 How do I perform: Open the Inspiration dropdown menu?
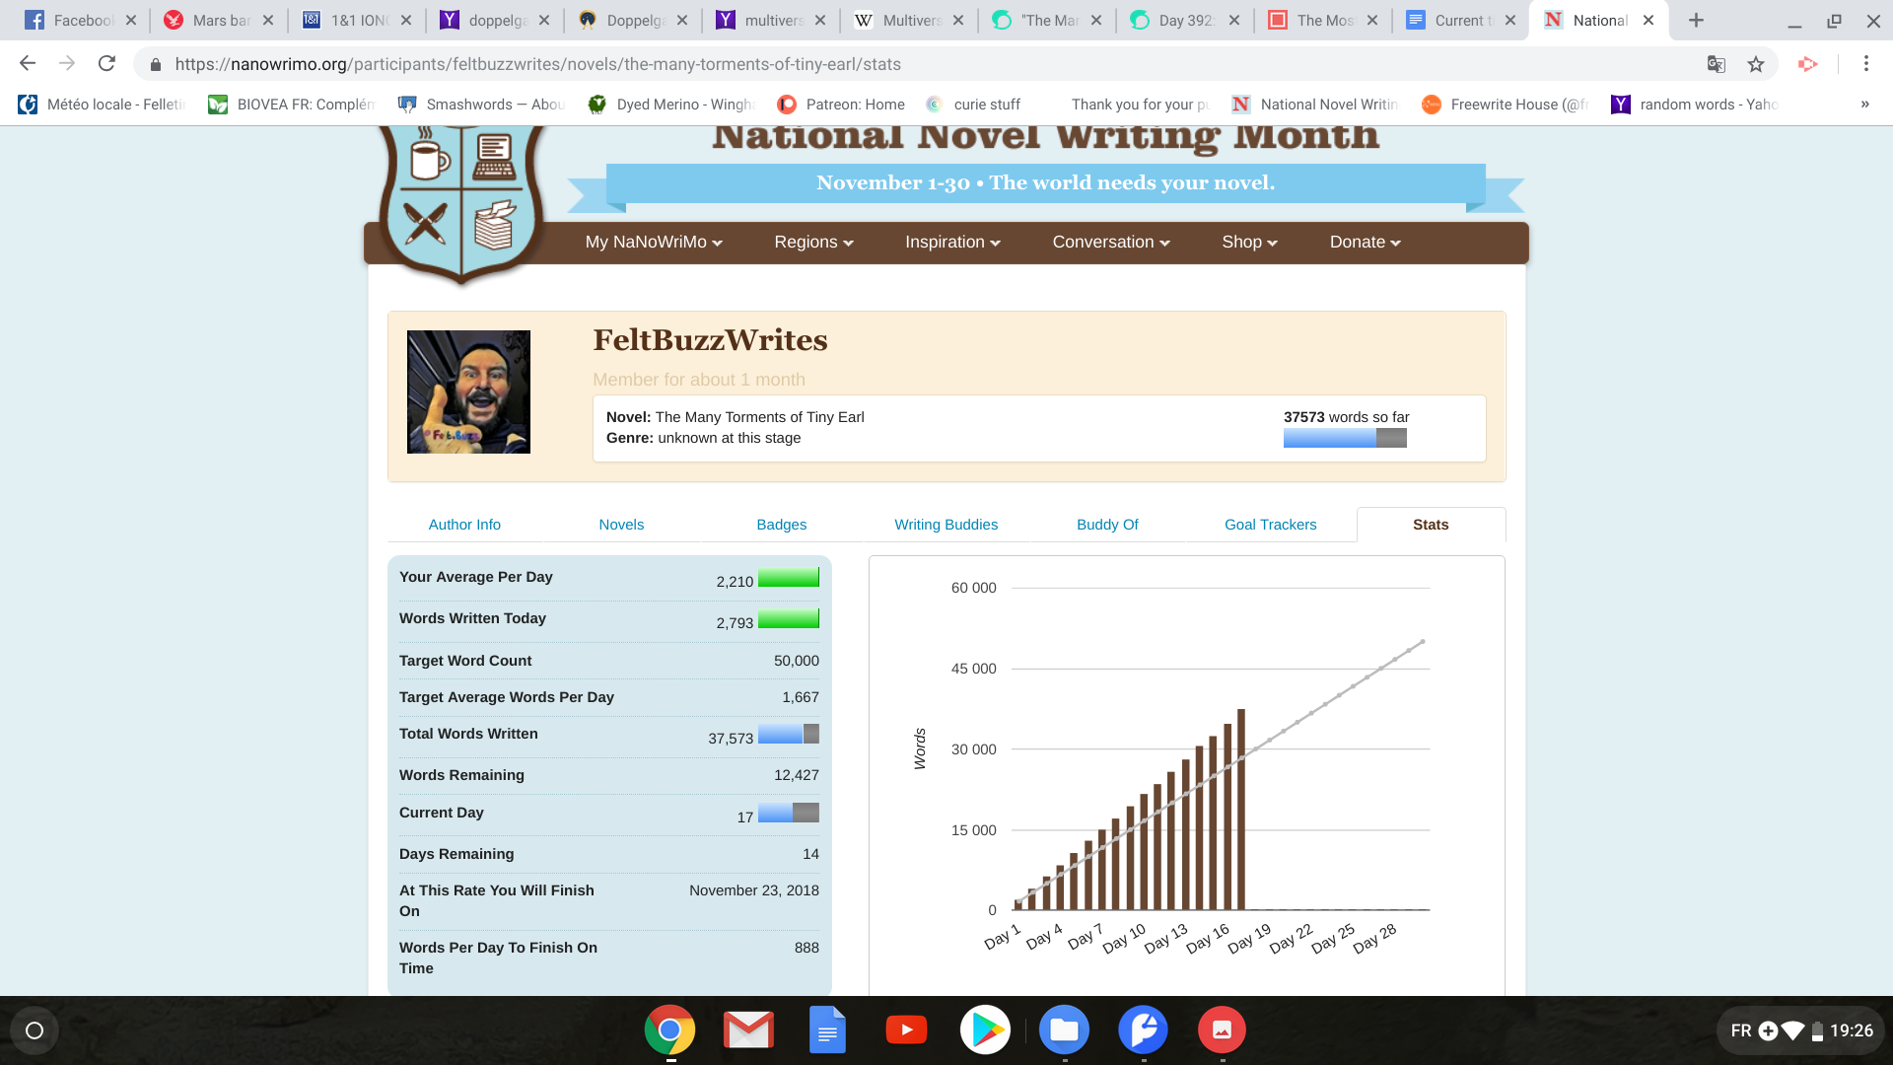coord(952,243)
